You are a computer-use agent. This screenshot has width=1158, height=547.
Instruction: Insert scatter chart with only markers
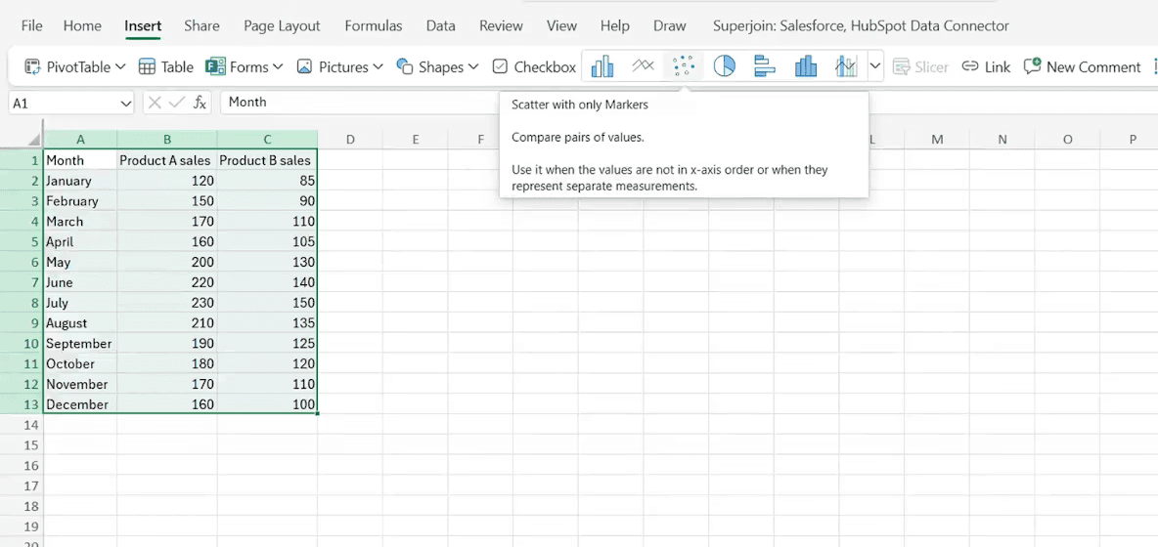click(685, 67)
